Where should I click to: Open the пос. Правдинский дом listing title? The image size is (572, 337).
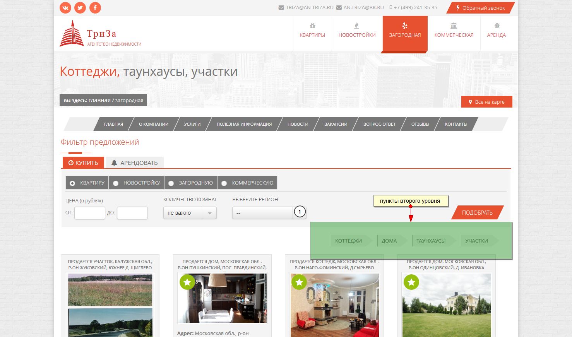coord(222,265)
